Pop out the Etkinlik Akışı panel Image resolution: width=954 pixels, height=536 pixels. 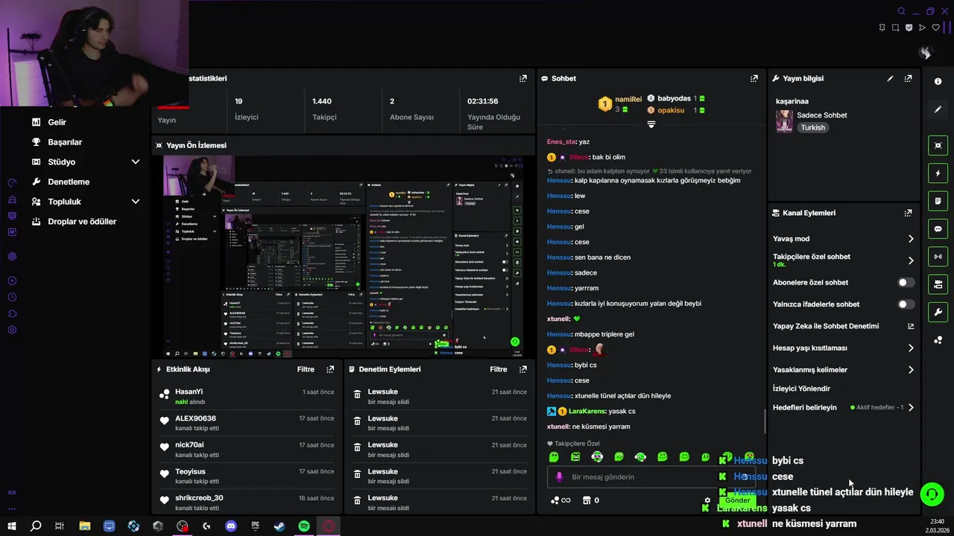[330, 369]
